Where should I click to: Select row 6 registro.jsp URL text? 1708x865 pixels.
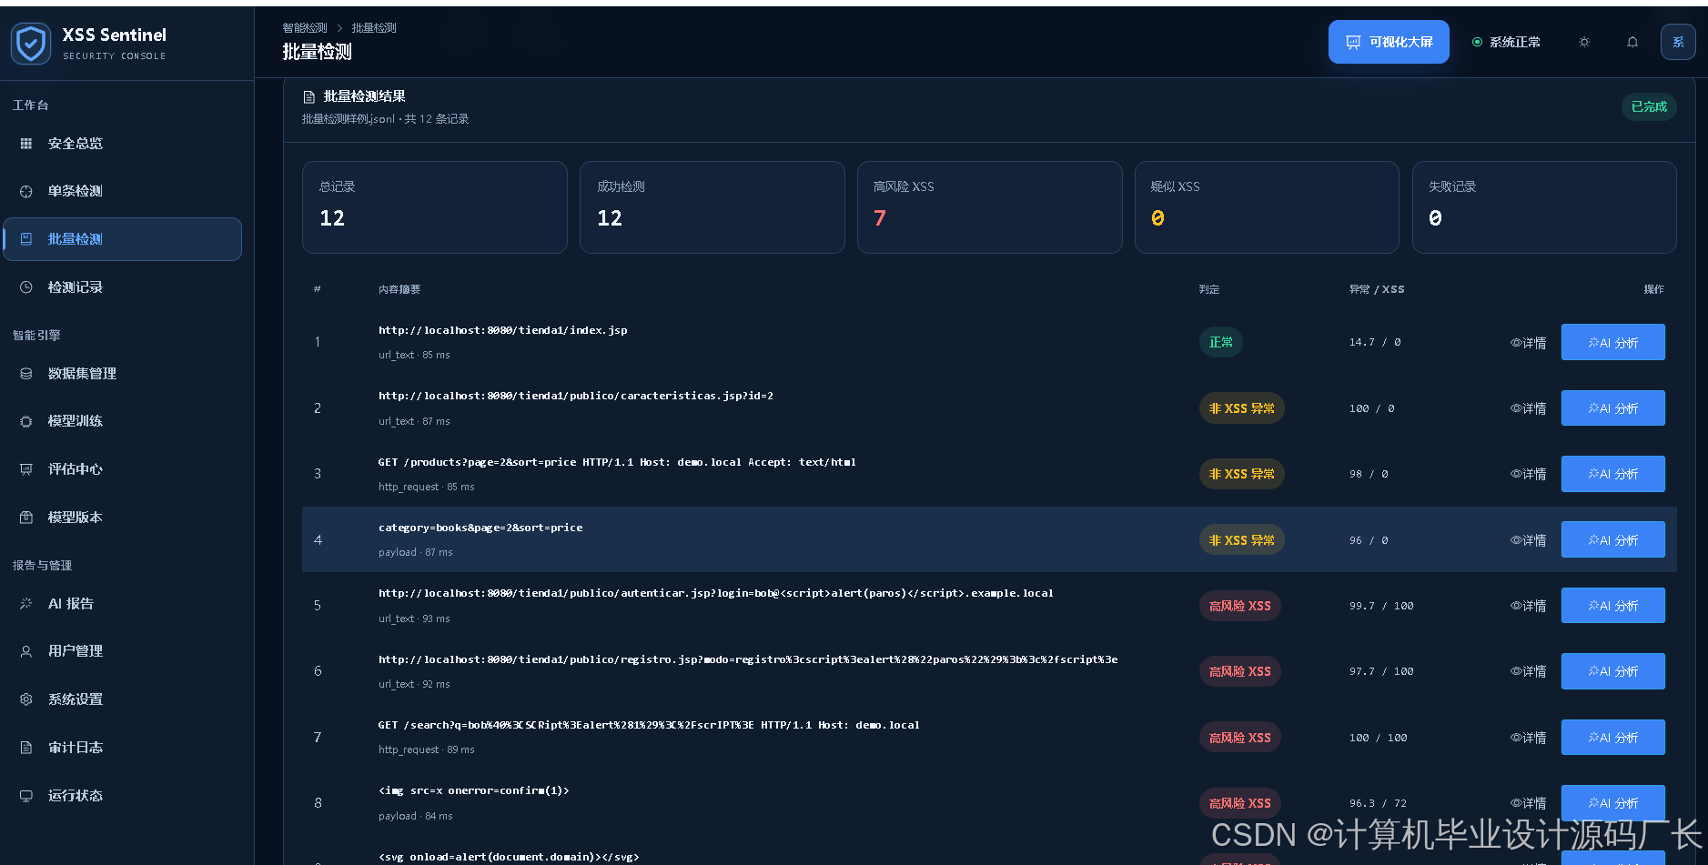(748, 659)
